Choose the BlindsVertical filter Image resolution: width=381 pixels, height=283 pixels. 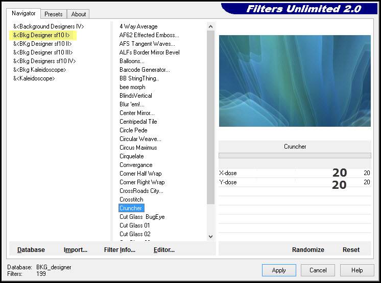136,96
